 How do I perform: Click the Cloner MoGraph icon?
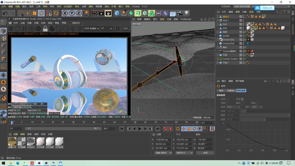[152, 13]
